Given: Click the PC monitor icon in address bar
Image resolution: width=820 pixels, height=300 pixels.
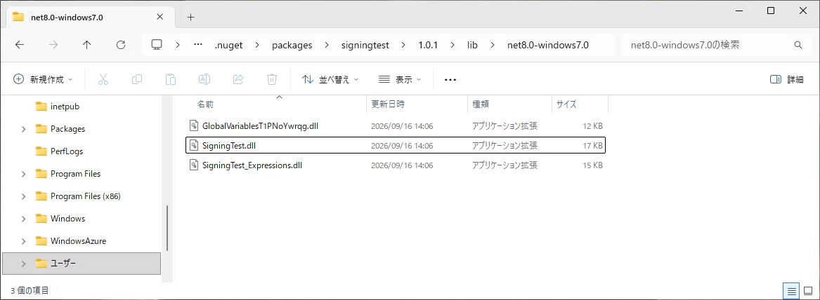Looking at the screenshot, I should 157,45.
